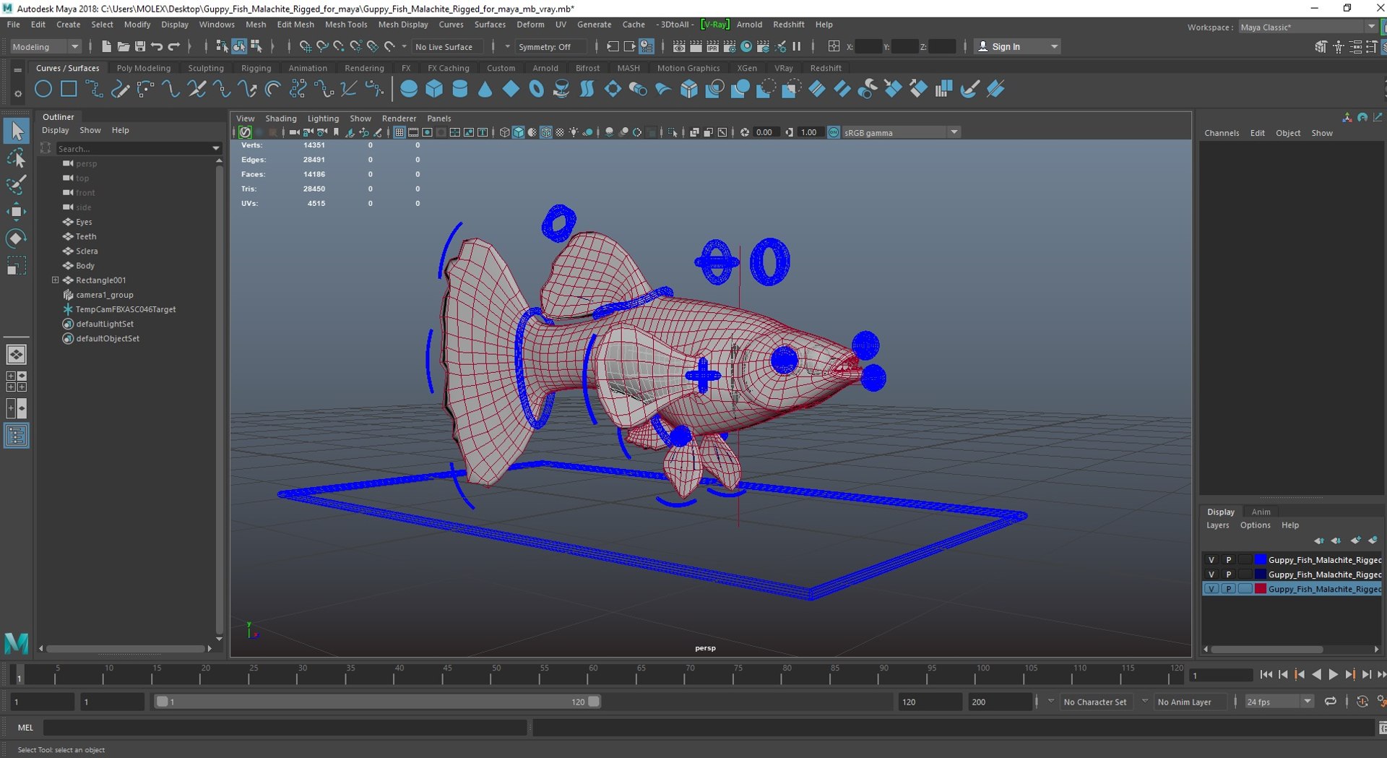Click the Maya logo icon
Viewport: 1387px width, 758px height.
[x=17, y=642]
